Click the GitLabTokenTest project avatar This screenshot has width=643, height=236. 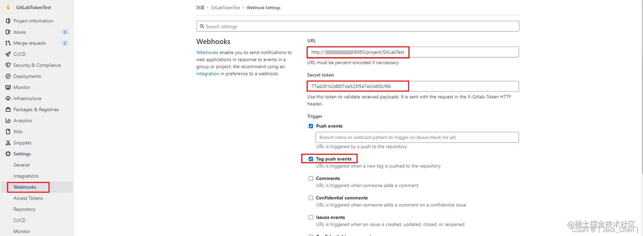pyautogui.click(x=8, y=8)
